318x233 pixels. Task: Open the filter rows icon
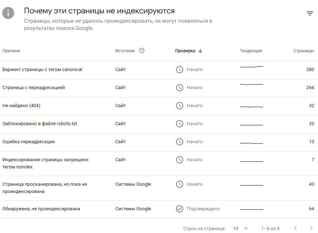(310, 14)
